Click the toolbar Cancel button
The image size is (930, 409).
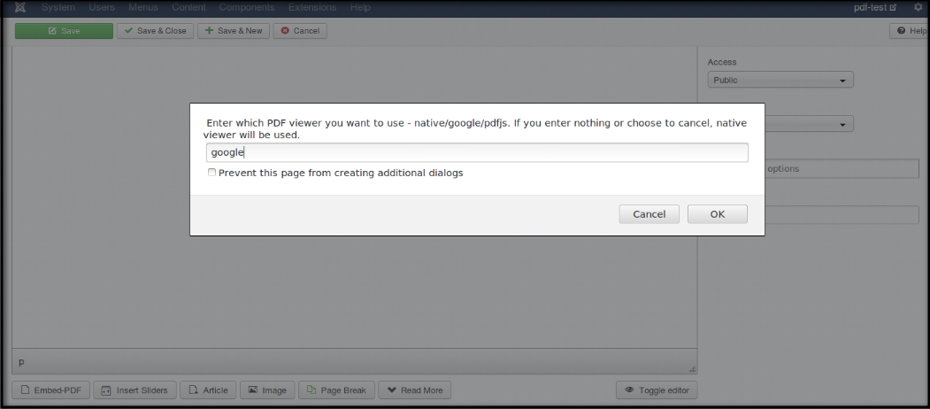tap(300, 31)
